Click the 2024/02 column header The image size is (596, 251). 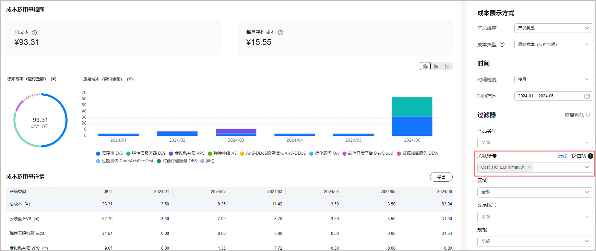[218, 192]
